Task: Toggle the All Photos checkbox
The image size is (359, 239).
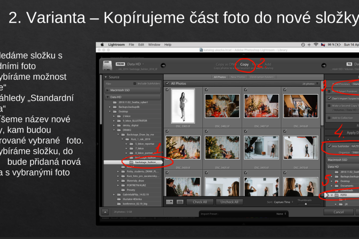Action: pos(167,84)
